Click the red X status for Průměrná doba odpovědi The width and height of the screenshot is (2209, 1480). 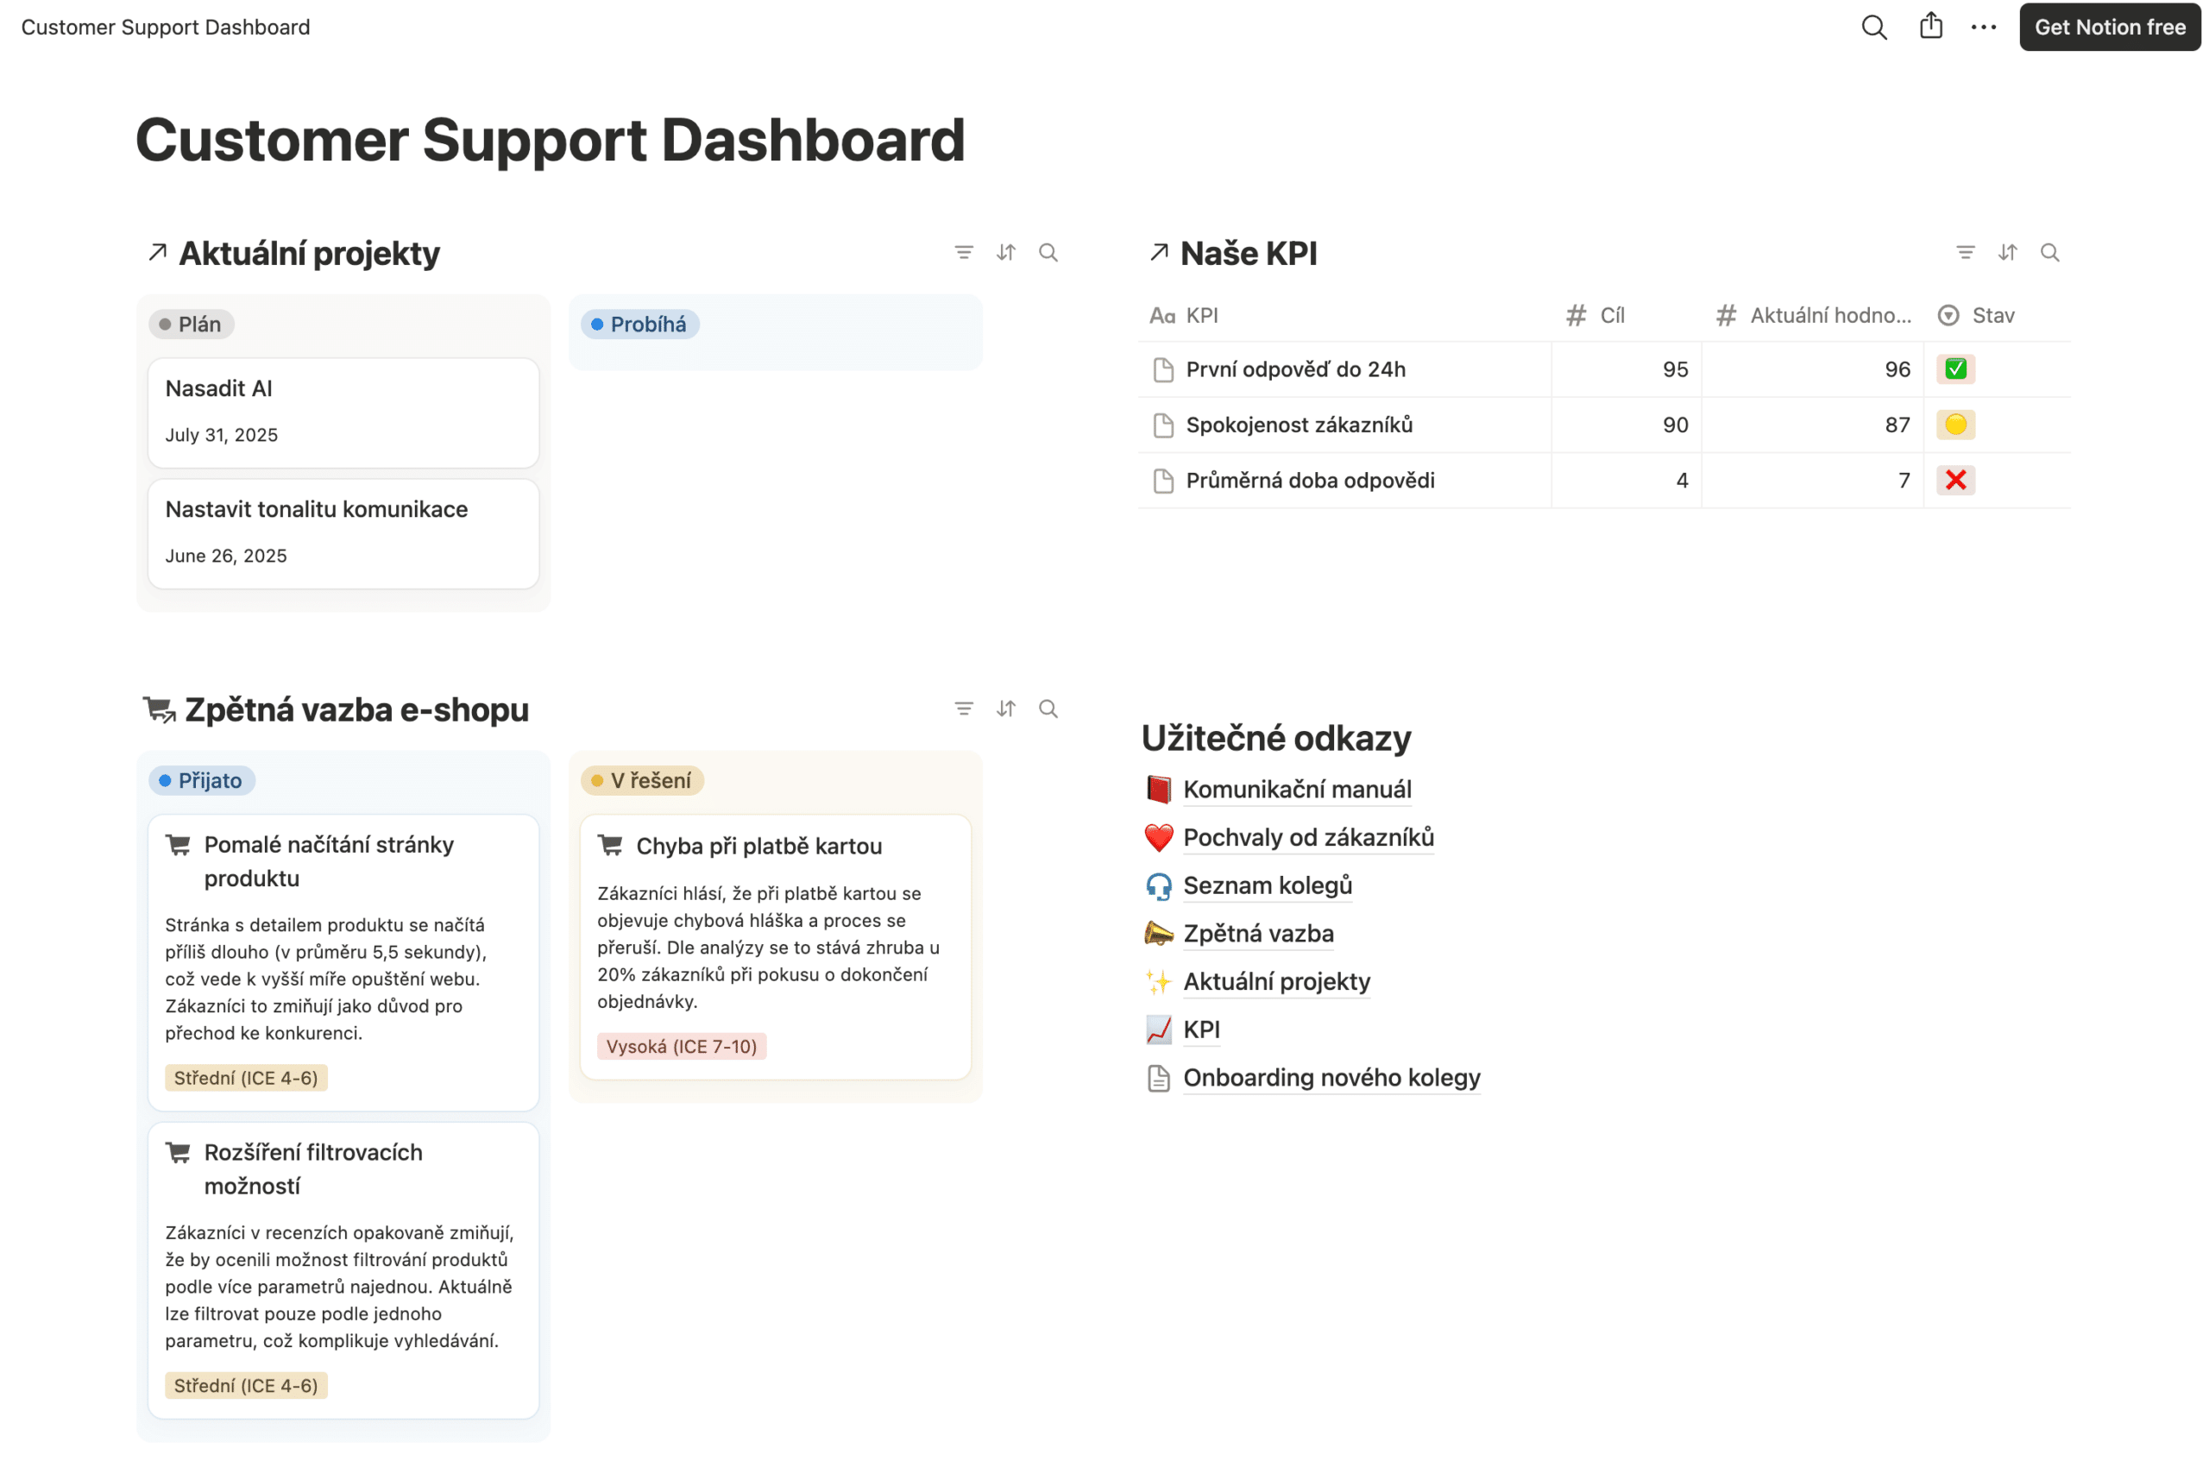[x=1955, y=481]
